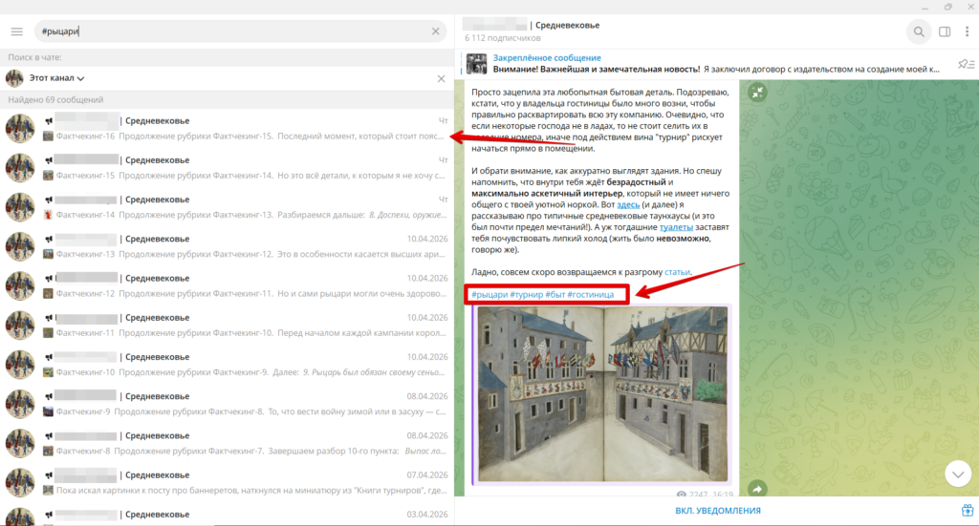Click the "здесь" link in the post

(628, 205)
